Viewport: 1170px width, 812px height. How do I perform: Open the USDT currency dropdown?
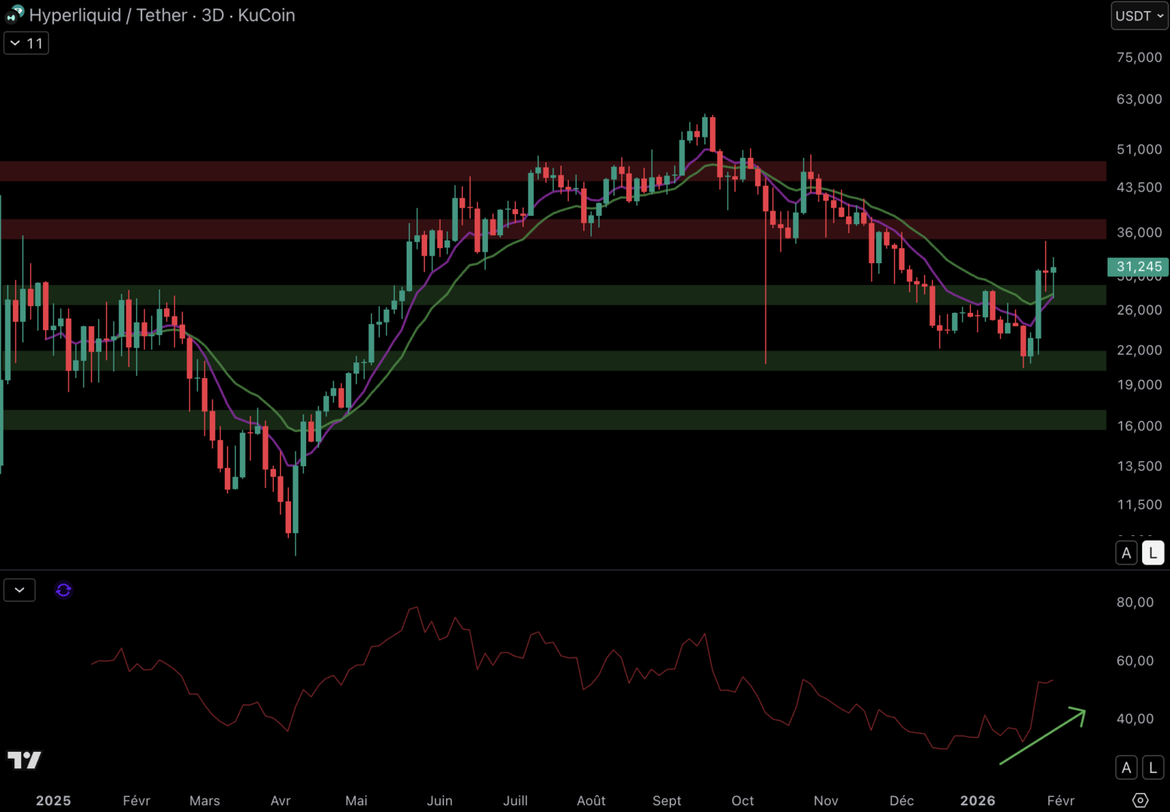tap(1139, 16)
